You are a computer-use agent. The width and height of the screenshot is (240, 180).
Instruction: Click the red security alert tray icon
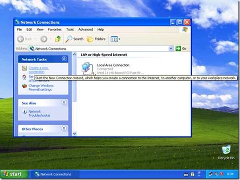pyautogui.click(x=222, y=174)
